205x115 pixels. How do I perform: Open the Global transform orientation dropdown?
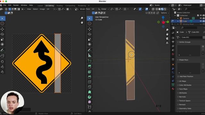(103, 9)
